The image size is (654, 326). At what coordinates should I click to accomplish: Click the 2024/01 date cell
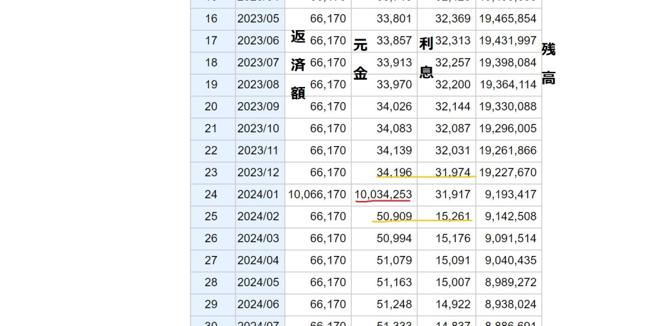point(258,194)
